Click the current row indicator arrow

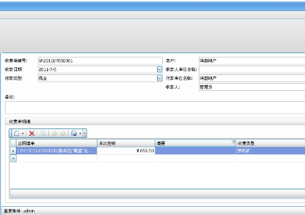[x=13, y=150]
